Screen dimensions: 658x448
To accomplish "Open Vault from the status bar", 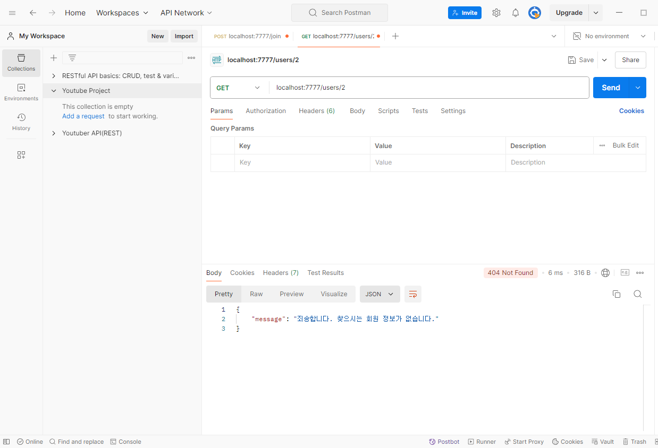I will coord(603,442).
